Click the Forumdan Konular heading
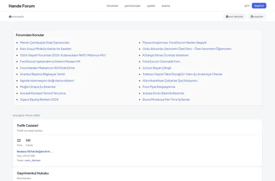The height and width of the screenshot is (181, 275). (30, 35)
